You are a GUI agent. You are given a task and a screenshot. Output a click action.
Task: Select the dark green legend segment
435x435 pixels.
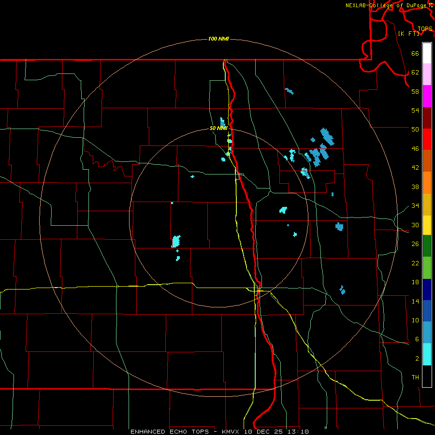point(427,246)
